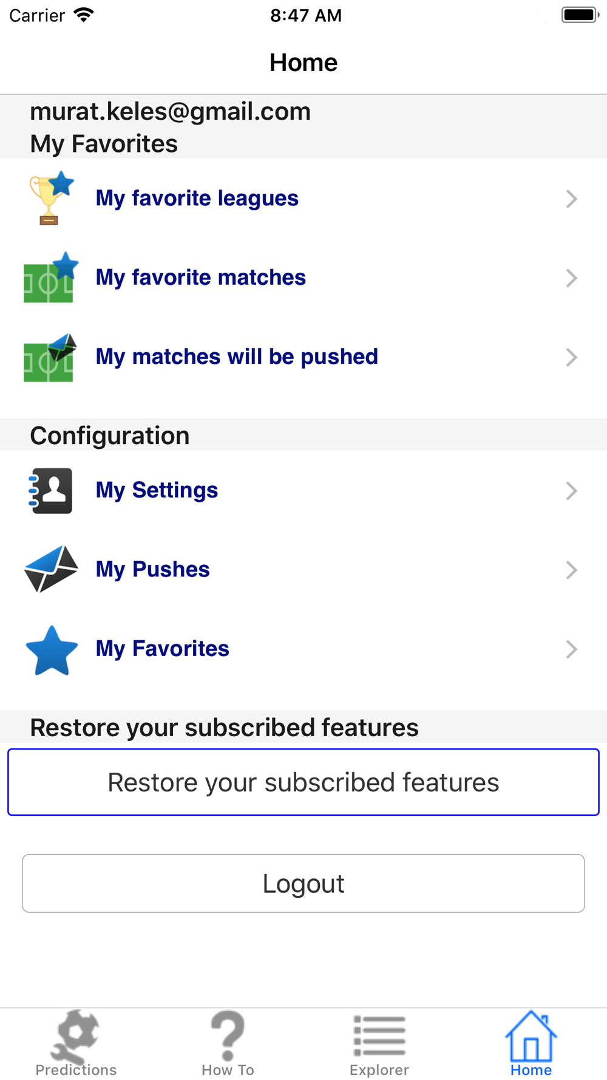This screenshot has width=607, height=1080.
Task: Tap the murat.keles@gmail.com account email
Action: [x=171, y=112]
